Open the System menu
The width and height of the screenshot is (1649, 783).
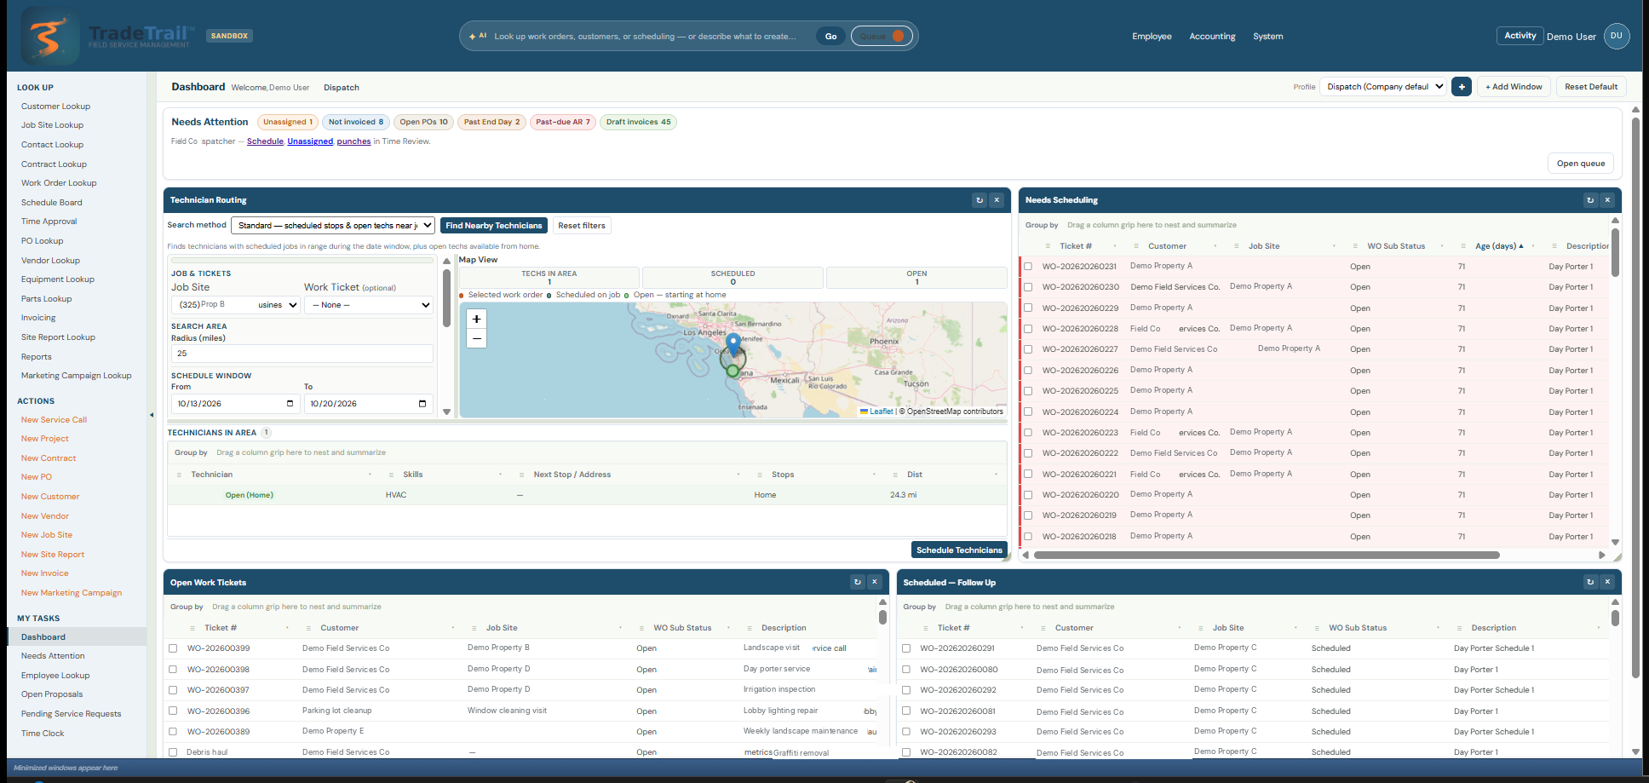[1267, 37]
